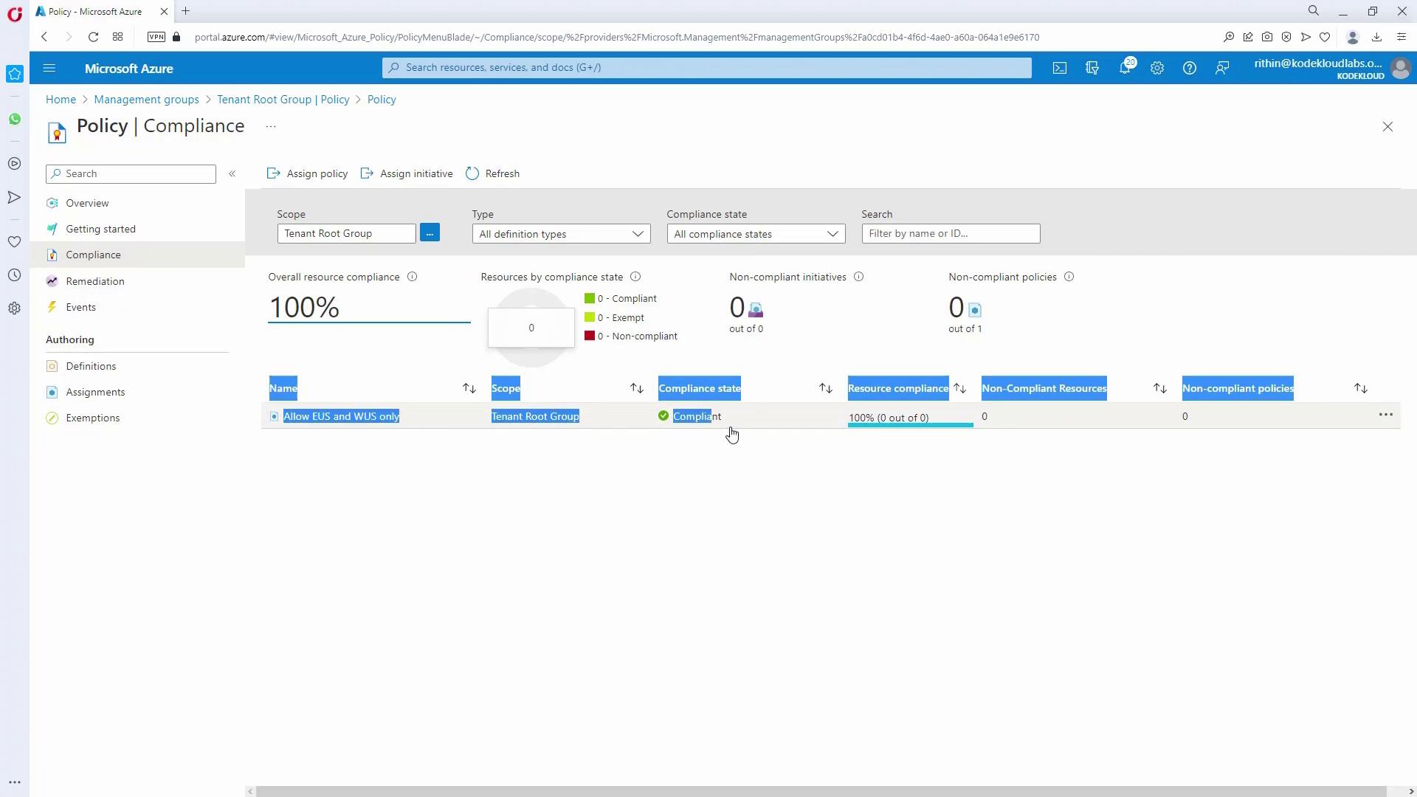The height and width of the screenshot is (797, 1417).
Task: Open the notifications bell icon
Action: click(1125, 68)
